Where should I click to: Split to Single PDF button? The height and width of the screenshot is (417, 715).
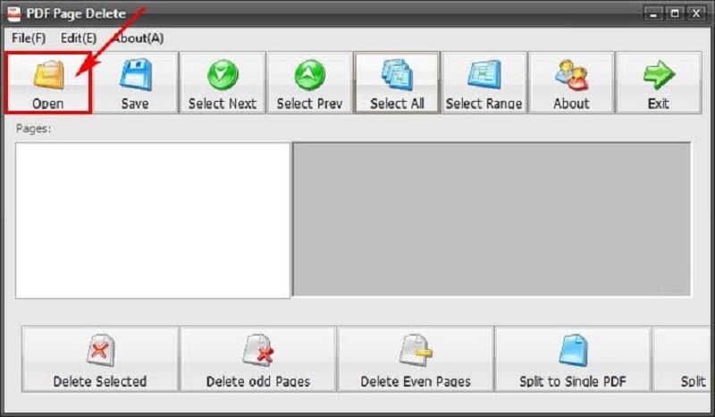pos(573,359)
